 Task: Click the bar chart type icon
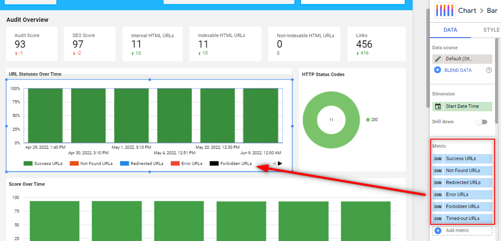(x=444, y=10)
